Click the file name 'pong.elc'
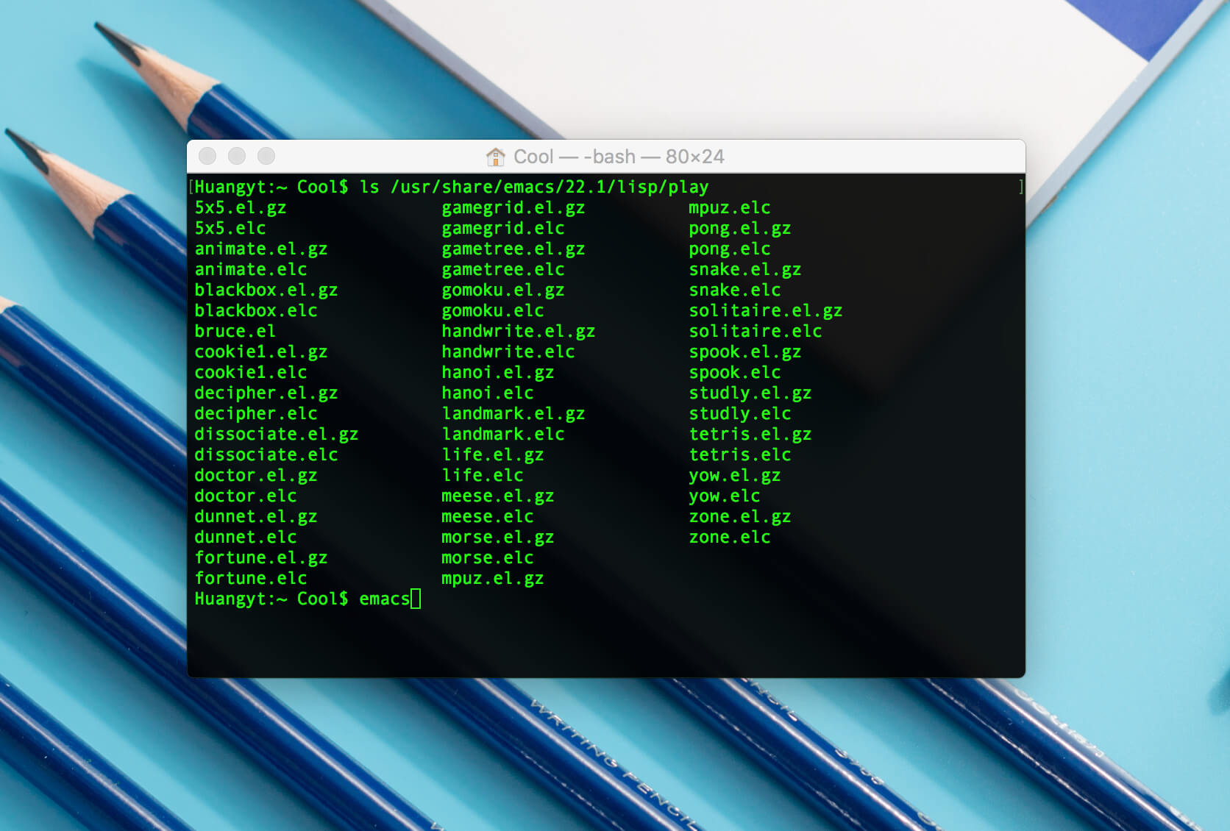The width and height of the screenshot is (1230, 831). (x=730, y=249)
